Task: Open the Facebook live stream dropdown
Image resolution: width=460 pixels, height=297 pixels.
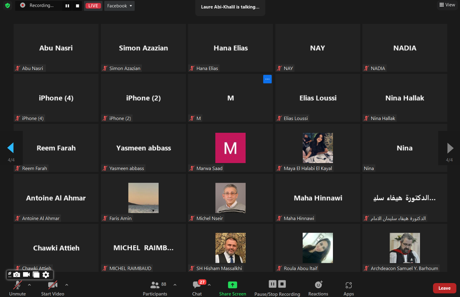Action: [119, 6]
